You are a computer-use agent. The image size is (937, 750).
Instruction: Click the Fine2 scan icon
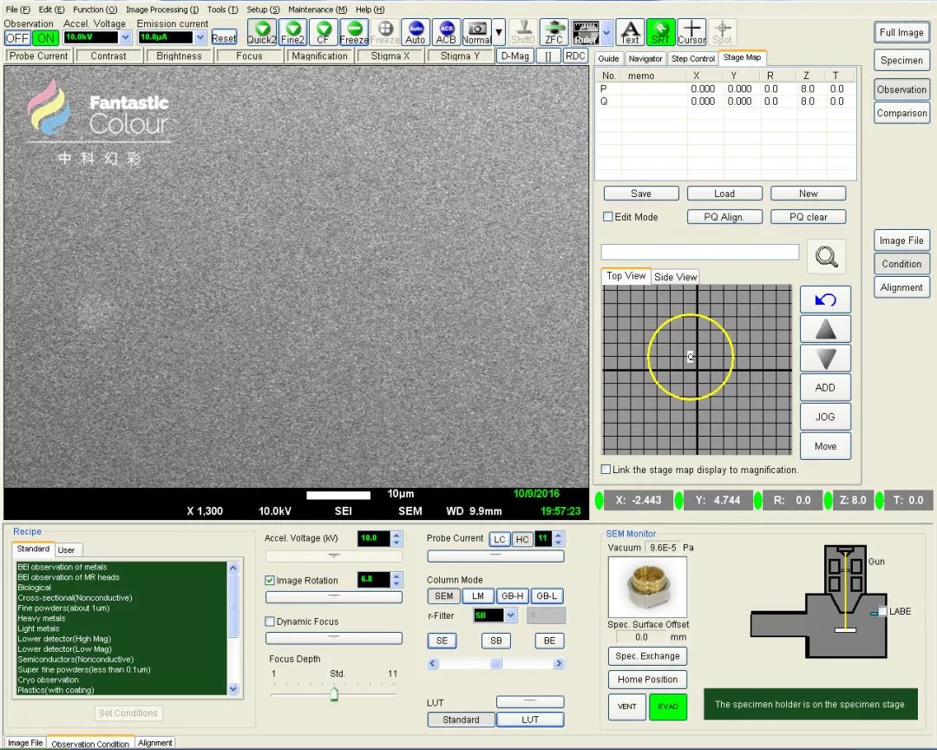pos(292,33)
